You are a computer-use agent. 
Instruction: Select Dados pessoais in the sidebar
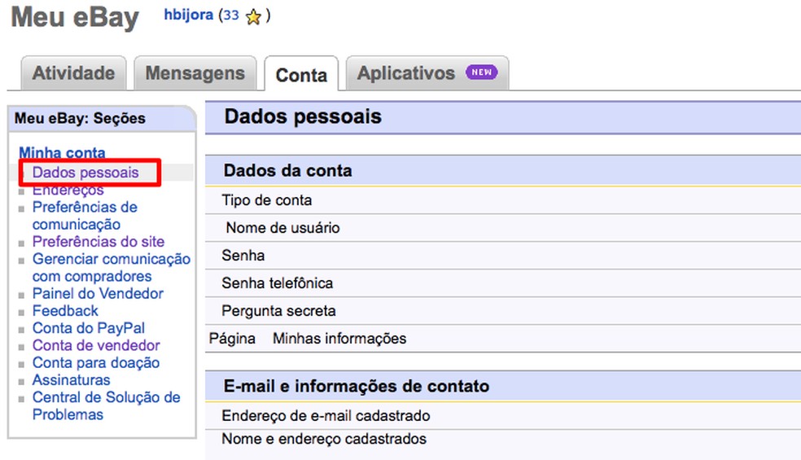pos(85,173)
